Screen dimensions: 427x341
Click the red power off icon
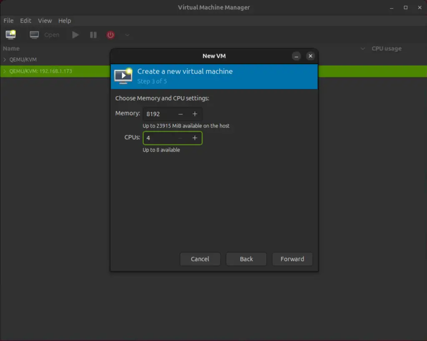(110, 35)
